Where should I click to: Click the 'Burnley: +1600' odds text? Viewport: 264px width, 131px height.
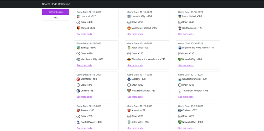[88, 48]
